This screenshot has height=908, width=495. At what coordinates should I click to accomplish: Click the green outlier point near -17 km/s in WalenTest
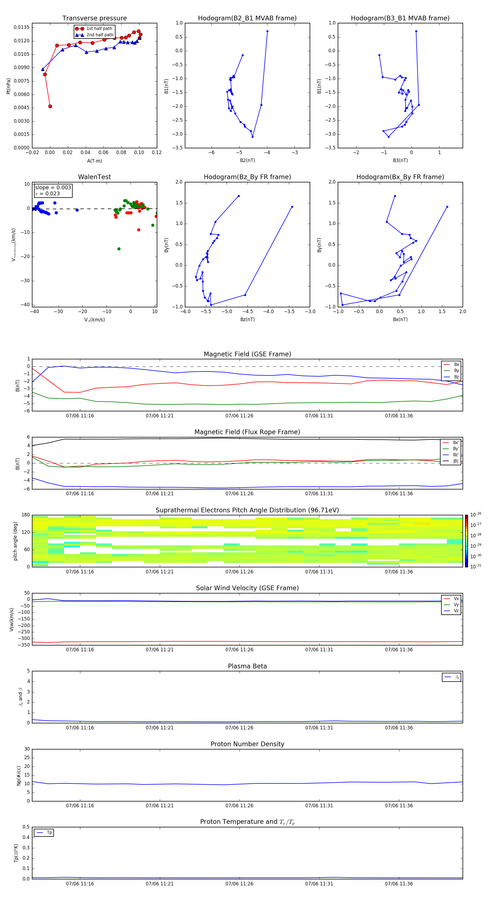coord(119,249)
